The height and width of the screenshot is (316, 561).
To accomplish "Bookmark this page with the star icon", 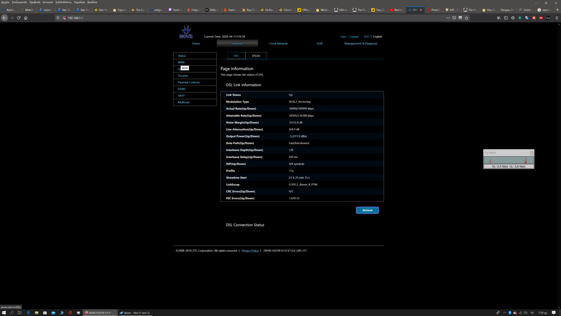I will [x=466, y=18].
